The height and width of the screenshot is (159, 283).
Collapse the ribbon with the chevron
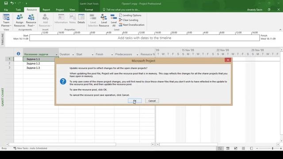pyautogui.click(x=280, y=30)
